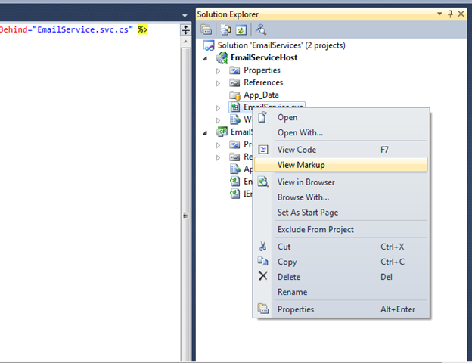Open the Solution Explorer window position dropdown
472x363 pixels.
point(439,14)
